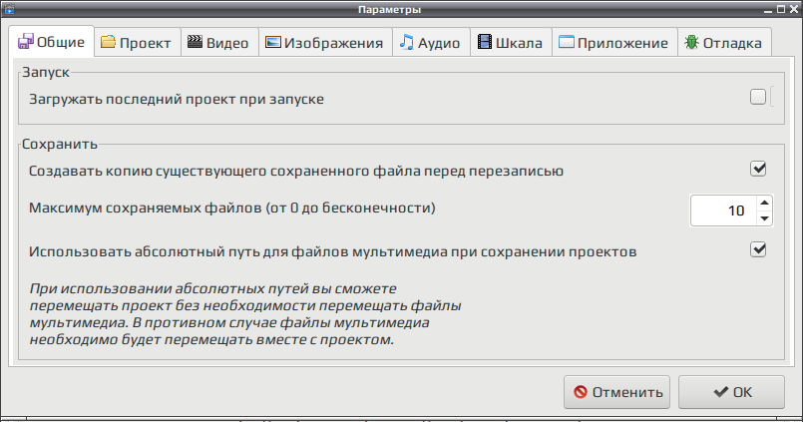Open the Приложение settings tab

coord(614,42)
